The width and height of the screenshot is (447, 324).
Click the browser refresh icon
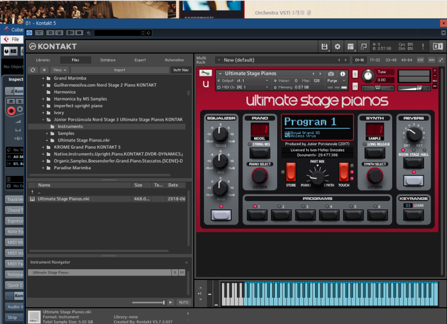click(33, 70)
